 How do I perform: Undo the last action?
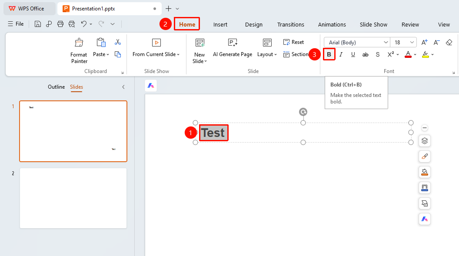(84, 24)
